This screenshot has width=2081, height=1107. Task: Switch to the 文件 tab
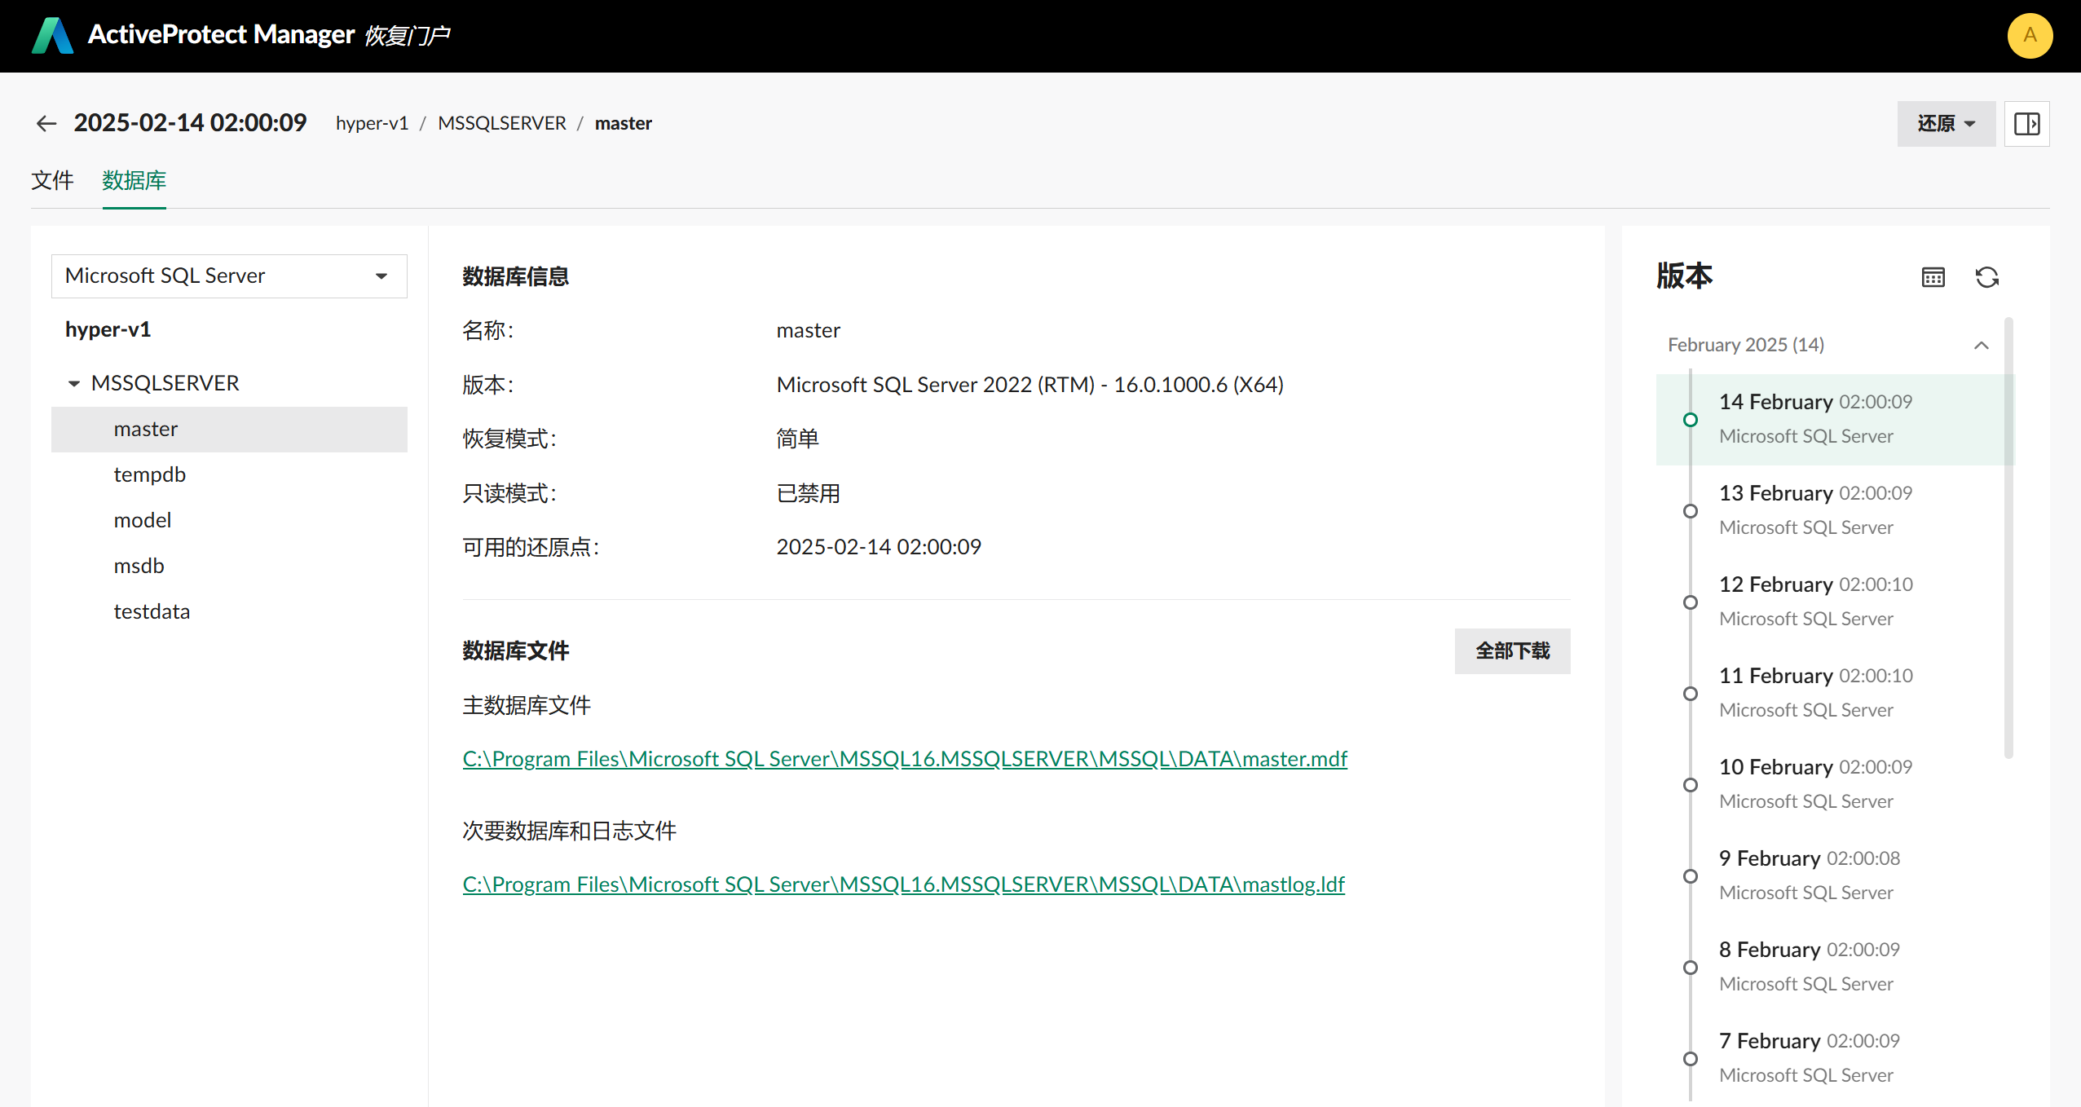52,180
